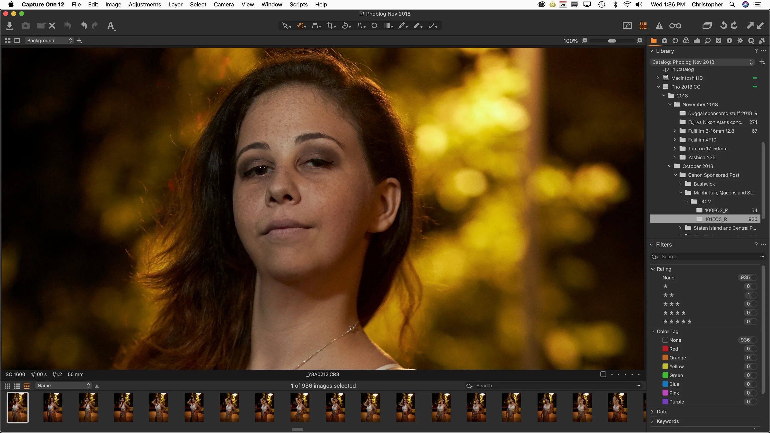Toggle the exposure warning triangle icon
Image resolution: width=770 pixels, height=433 pixels.
[659, 26]
